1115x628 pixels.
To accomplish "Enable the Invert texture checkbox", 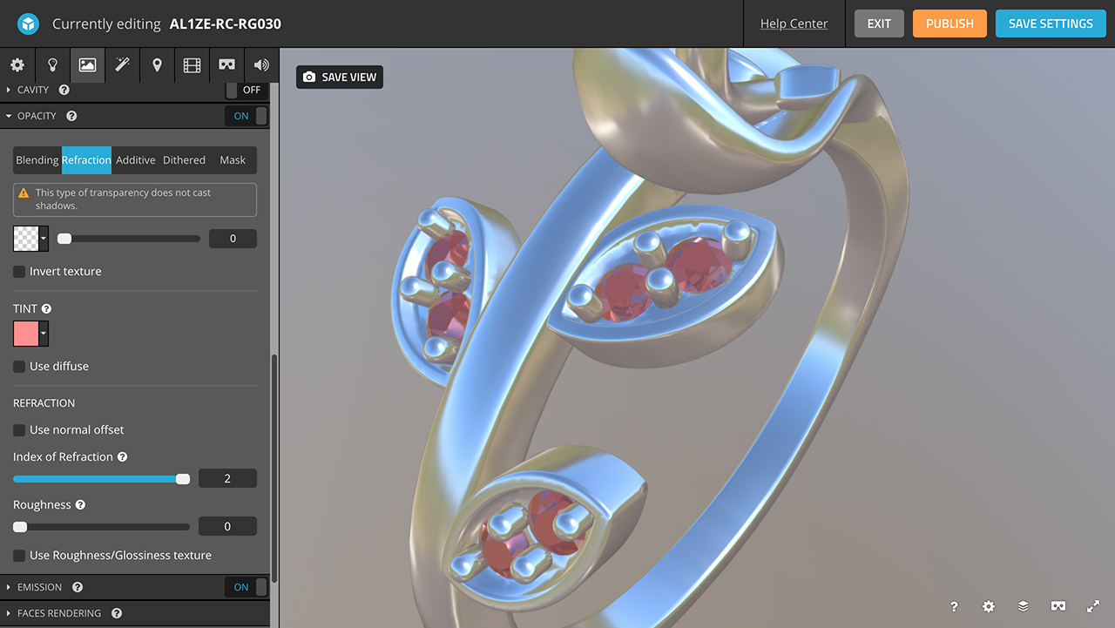I will pos(19,272).
